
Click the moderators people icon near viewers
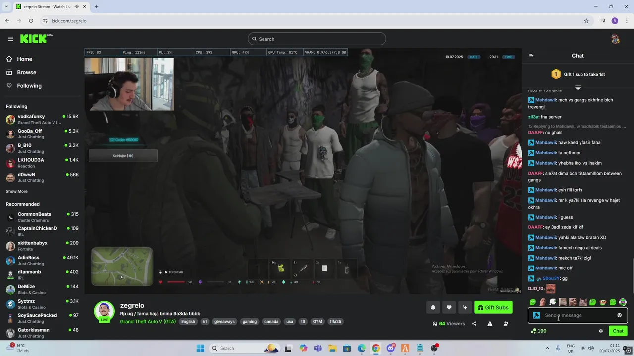tap(506, 324)
